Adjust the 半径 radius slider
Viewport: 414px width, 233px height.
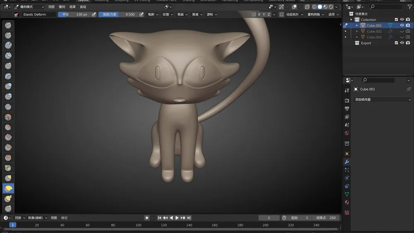click(x=74, y=15)
